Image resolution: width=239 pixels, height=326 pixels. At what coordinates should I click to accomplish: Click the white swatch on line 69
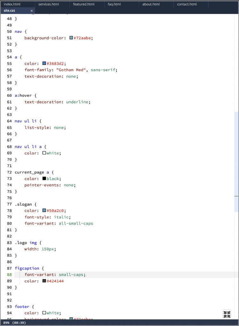click(44, 153)
